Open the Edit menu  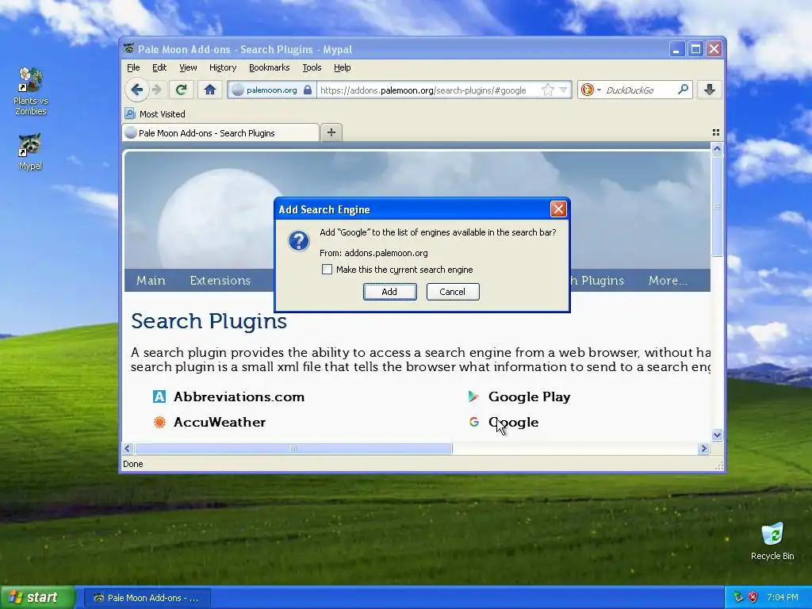coord(159,67)
